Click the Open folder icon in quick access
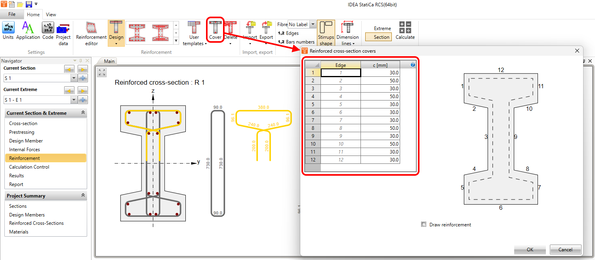 click(20, 4)
